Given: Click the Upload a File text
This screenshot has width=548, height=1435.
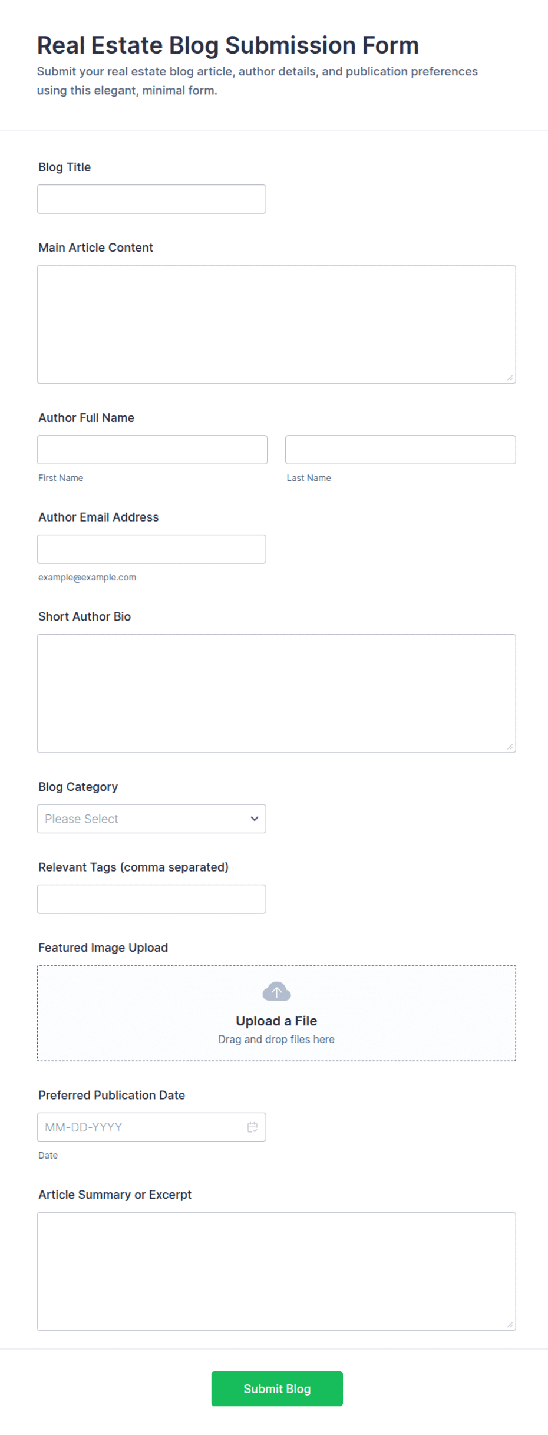Looking at the screenshot, I should [276, 1021].
